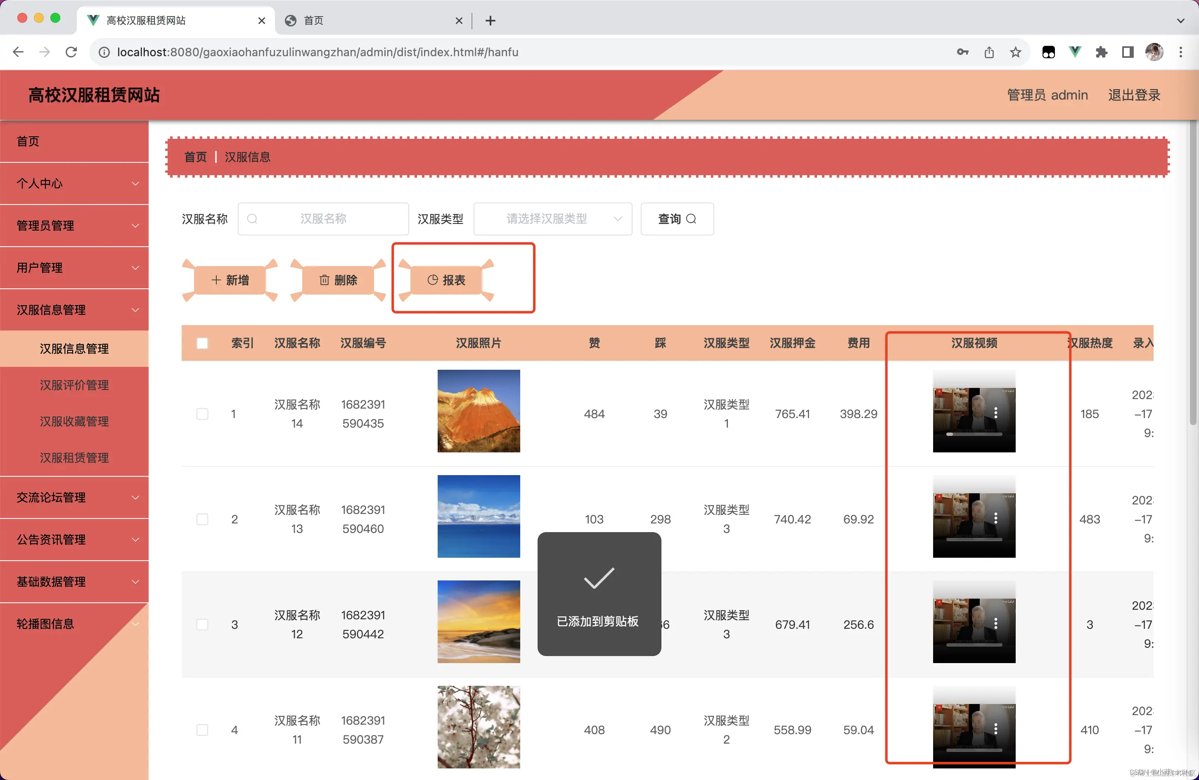Open the Vue devtools extension icon

tap(1075, 52)
